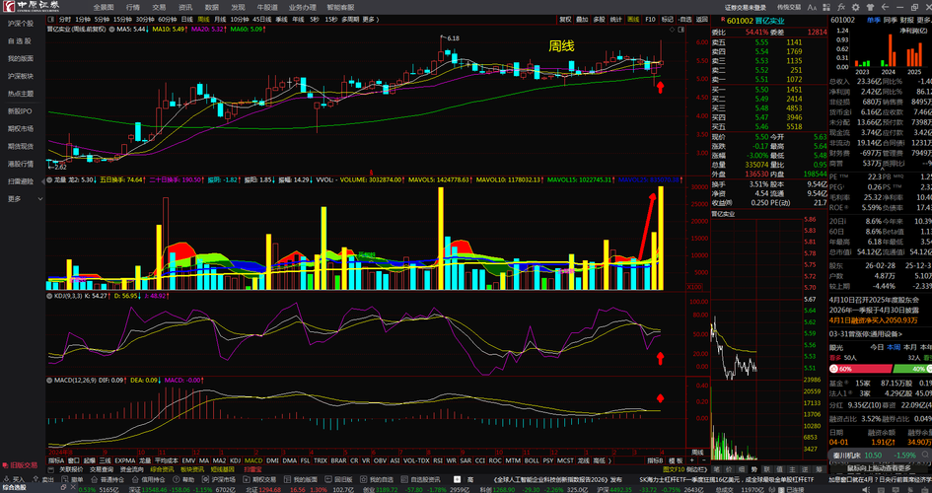
Task: Click the small diamond icon above the price chart
Action: (x=673, y=30)
